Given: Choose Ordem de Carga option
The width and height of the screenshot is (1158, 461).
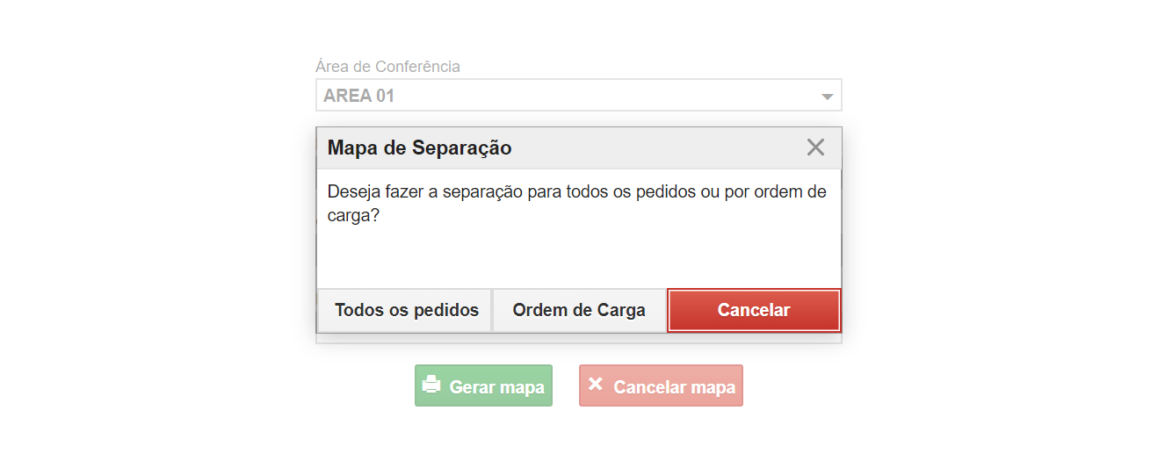Looking at the screenshot, I should click(579, 310).
